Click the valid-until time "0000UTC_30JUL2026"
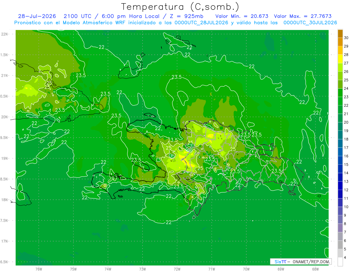Viewport: 354px width, 273px height. [x=310, y=22]
